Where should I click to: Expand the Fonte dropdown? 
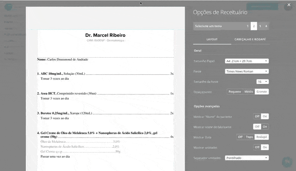[247, 71]
